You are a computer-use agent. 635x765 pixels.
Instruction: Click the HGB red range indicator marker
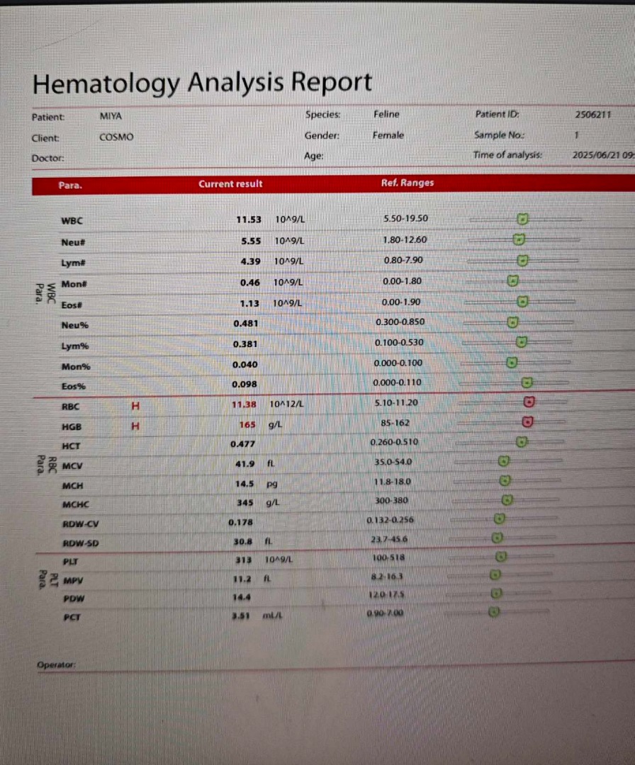pos(527,421)
